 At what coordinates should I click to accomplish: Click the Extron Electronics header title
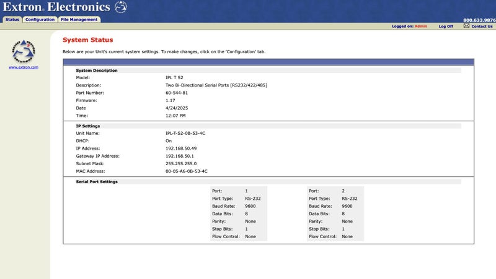(56, 7)
